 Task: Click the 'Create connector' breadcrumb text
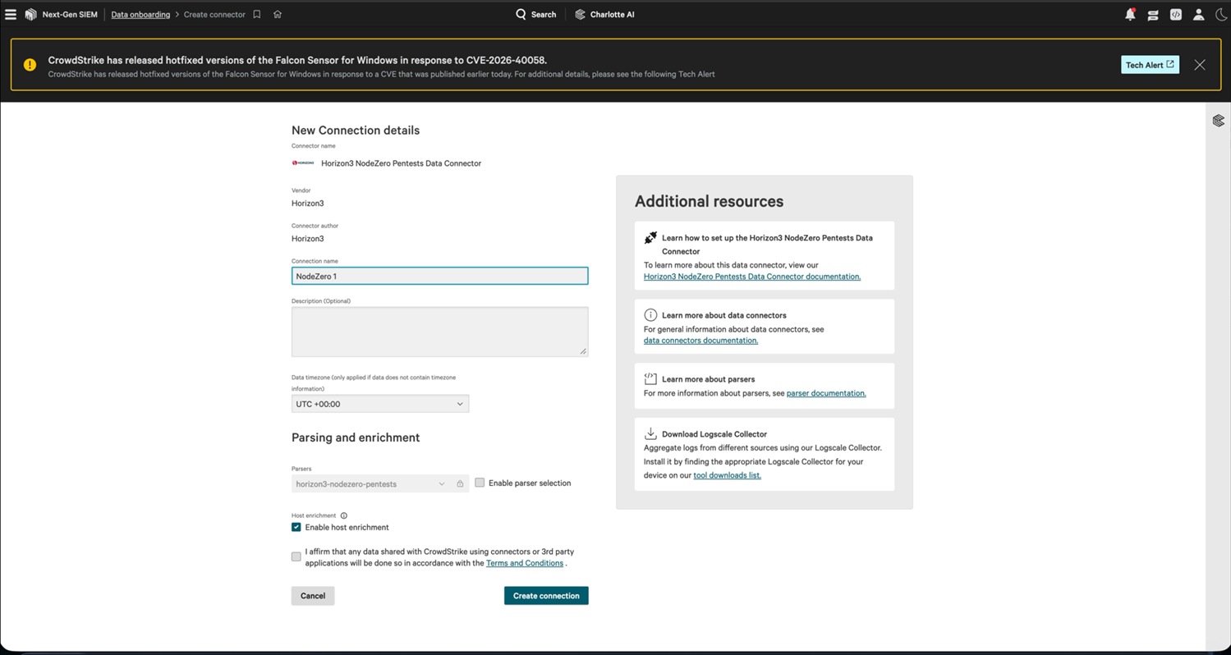click(214, 15)
